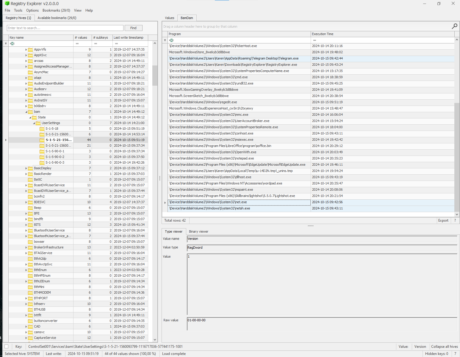Click the Beep folder icon

[x=30, y=208]
